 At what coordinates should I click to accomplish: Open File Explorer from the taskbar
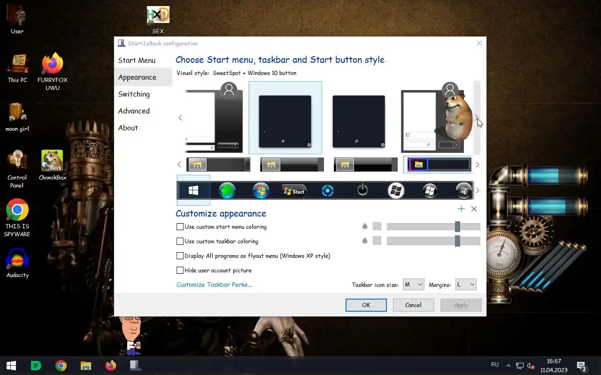coord(85,366)
